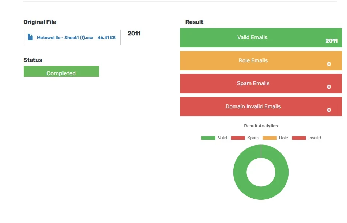Screen dimensions: 347x223
Task: Click the Result Analytics chart title
Action: 261,126
